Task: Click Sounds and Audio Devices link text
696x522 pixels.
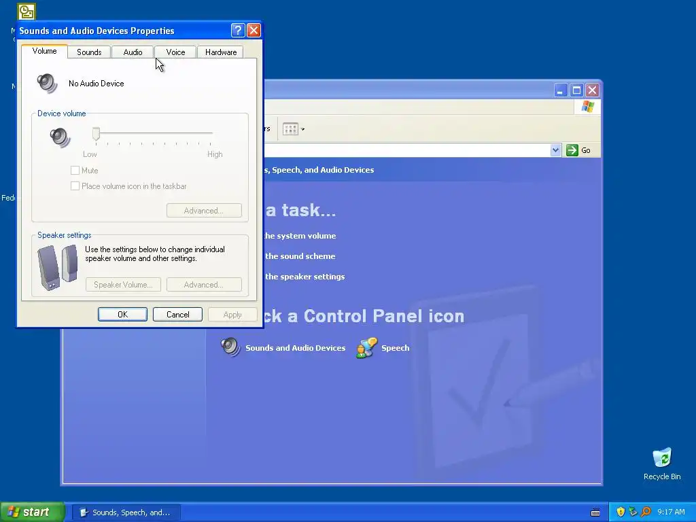Action: click(295, 348)
